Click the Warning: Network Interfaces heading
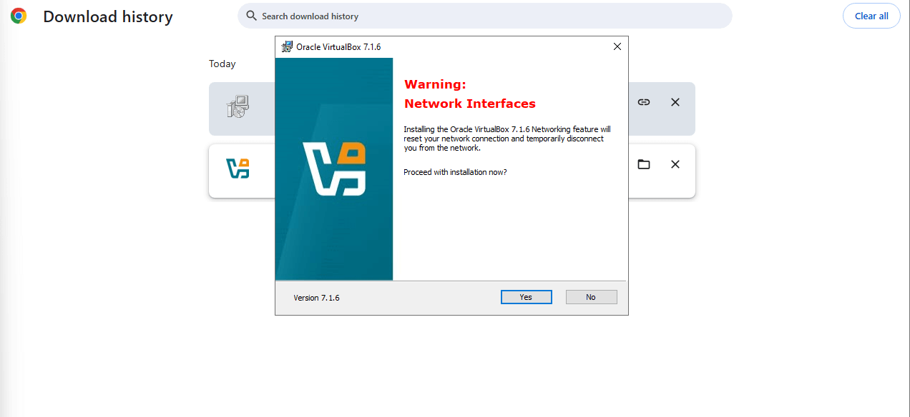The height and width of the screenshot is (417, 910). tap(470, 94)
